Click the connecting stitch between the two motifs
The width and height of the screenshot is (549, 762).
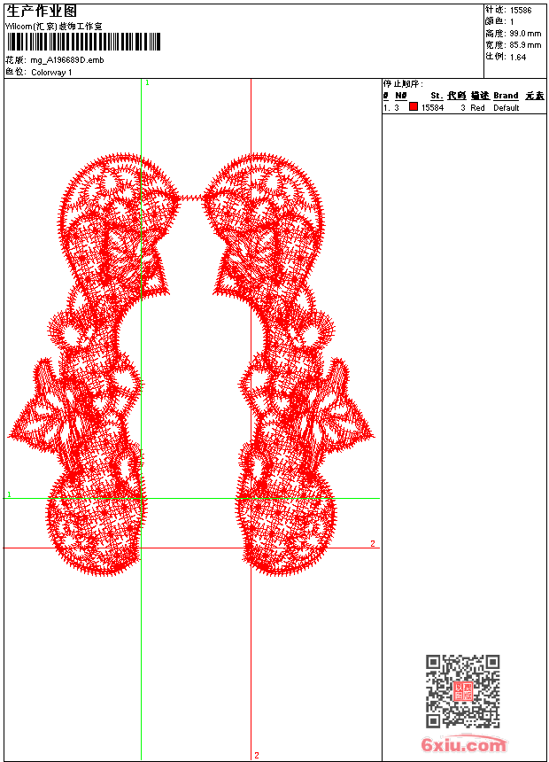point(191,198)
